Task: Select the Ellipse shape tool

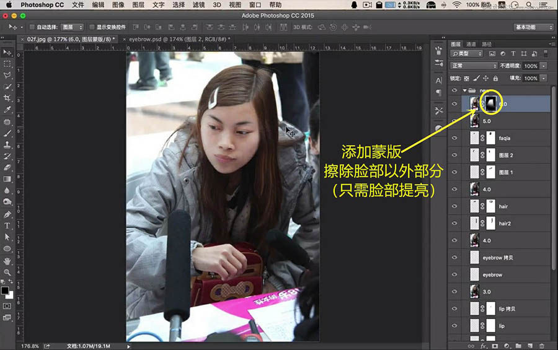Action: click(7, 248)
